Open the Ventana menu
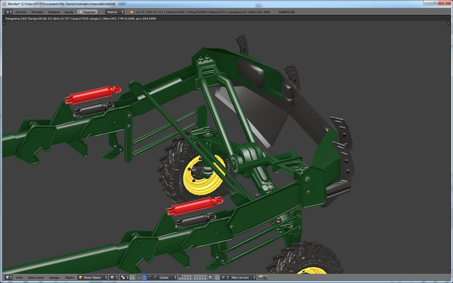The image size is (453, 283). pyautogui.click(x=53, y=11)
